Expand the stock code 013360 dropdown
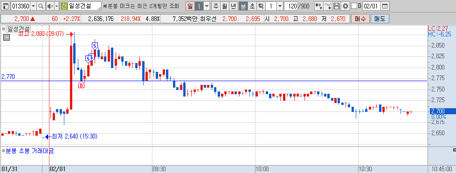This screenshot has width=456, height=173. pos(34,6)
